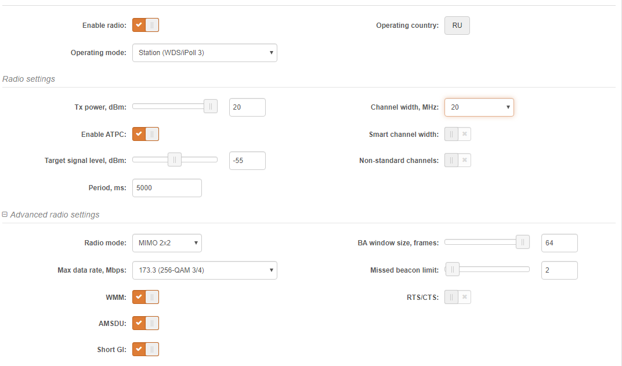Disable the Enable ATPC switch
The width and height of the screenshot is (622, 366).
[146, 134]
